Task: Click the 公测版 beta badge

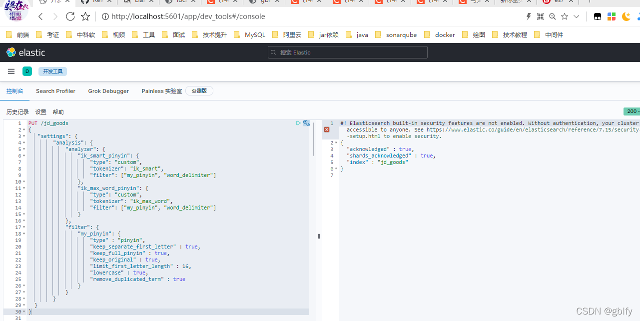Action: click(199, 91)
